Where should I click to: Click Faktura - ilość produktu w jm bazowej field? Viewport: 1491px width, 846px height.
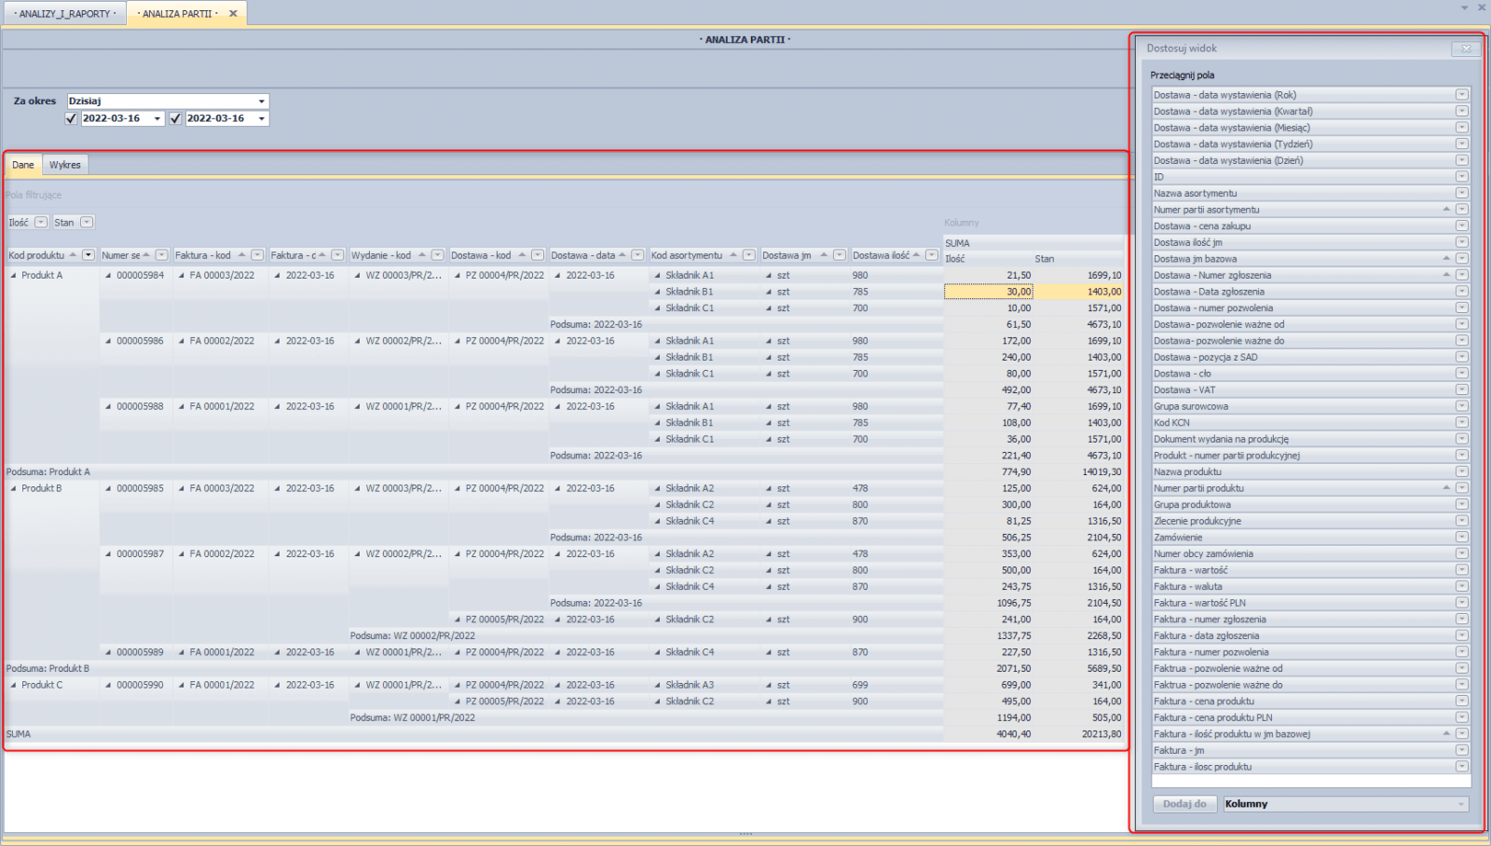[x=1310, y=734]
